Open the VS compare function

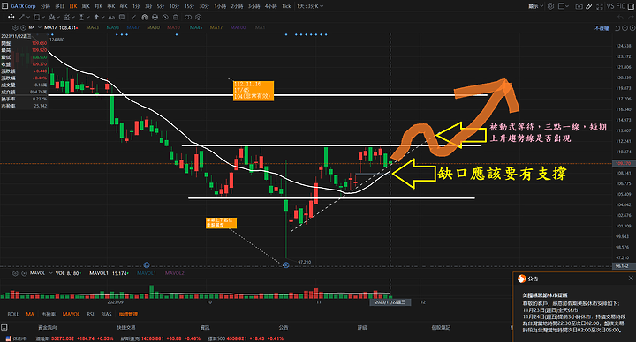click(x=610, y=6)
